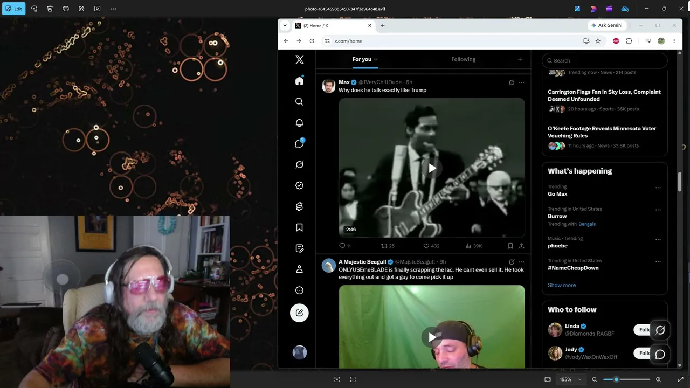
Task: Open Profile icon in X sidebar
Action: [300, 269]
